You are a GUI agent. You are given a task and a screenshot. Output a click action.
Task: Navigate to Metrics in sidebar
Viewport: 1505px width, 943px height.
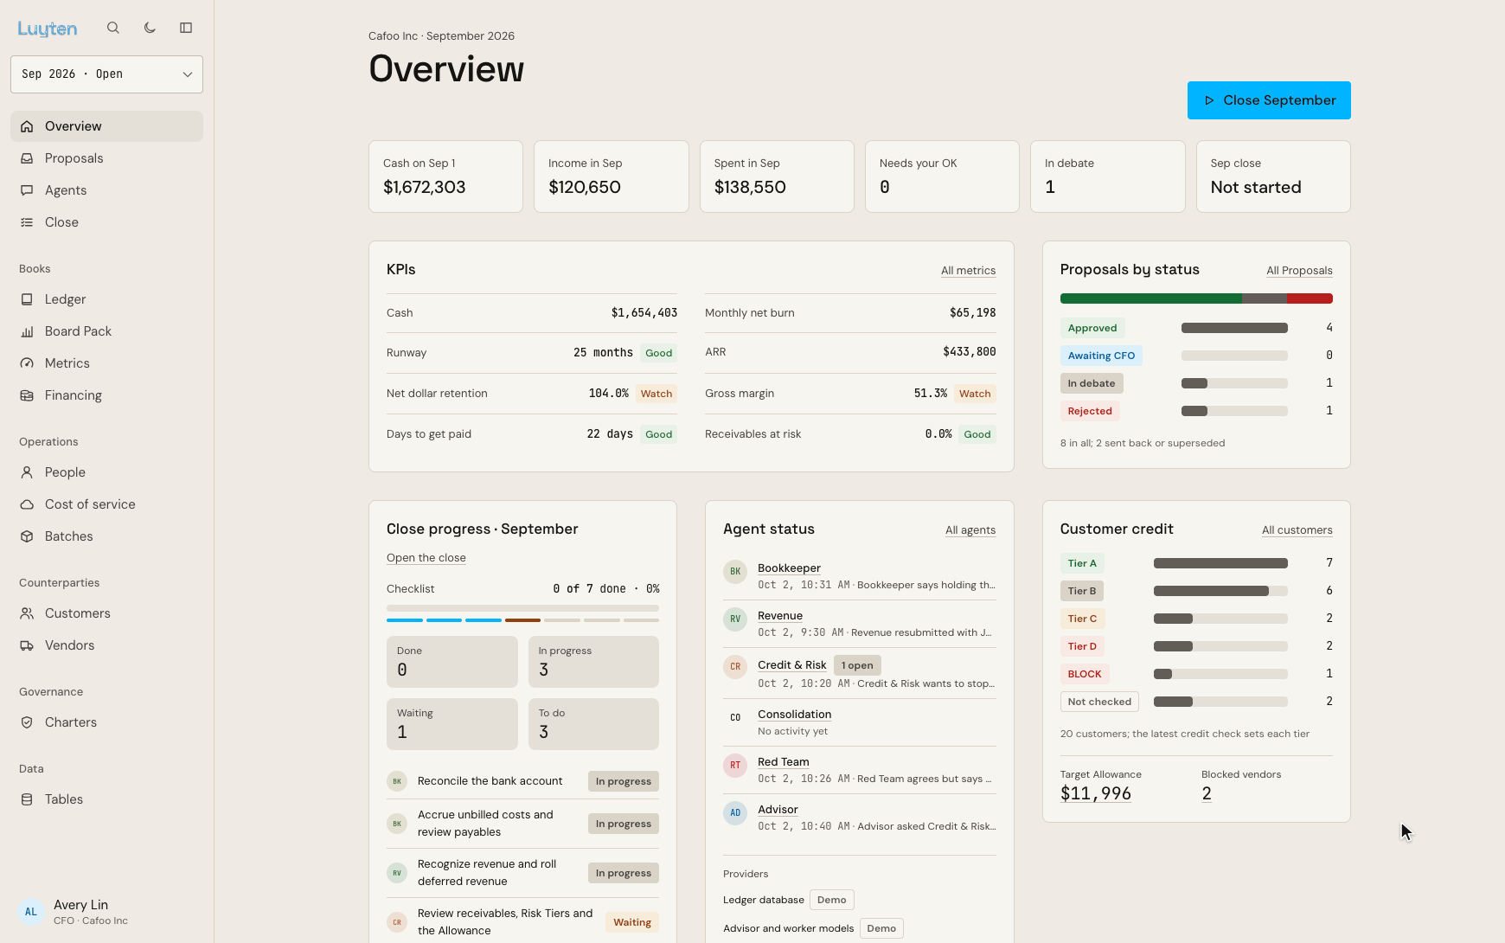pyautogui.click(x=67, y=363)
